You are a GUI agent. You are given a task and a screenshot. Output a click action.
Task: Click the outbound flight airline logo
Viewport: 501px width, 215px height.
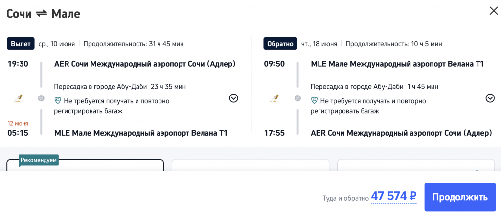(18, 98)
